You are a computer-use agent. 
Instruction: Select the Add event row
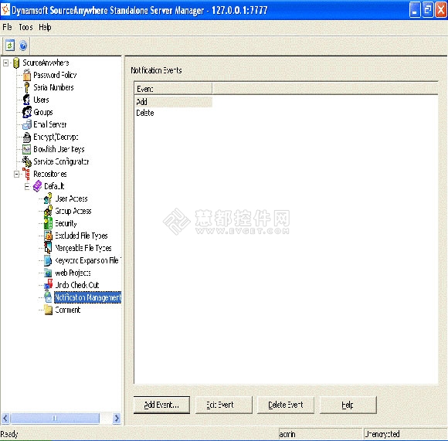tap(174, 102)
